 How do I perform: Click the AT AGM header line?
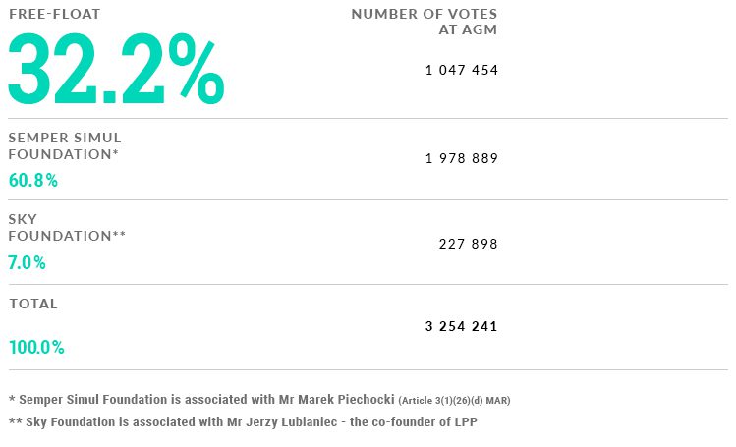(x=468, y=29)
